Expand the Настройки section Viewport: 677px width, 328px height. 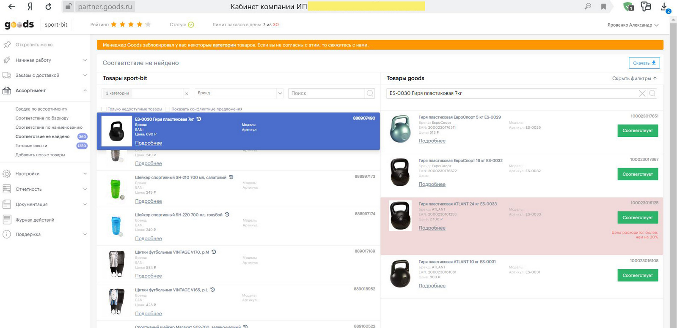point(85,174)
